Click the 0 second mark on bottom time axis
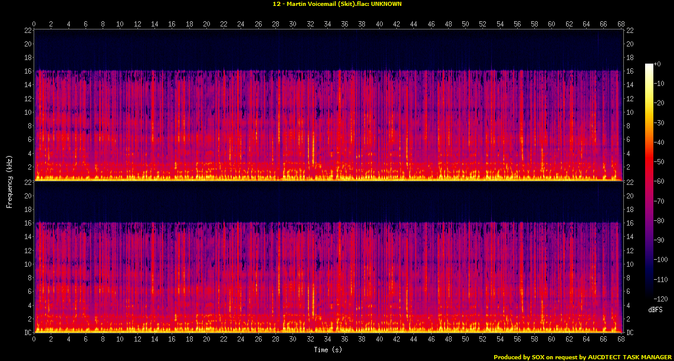This screenshot has width=674, height=361. (x=34, y=340)
